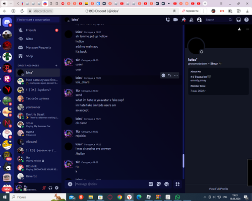Open Google Chrome from the taskbar

119,197
